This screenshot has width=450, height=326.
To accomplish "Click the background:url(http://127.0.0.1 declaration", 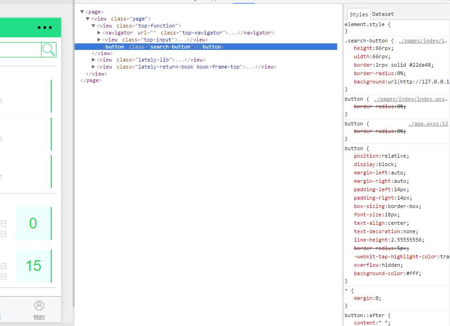I will (x=402, y=82).
